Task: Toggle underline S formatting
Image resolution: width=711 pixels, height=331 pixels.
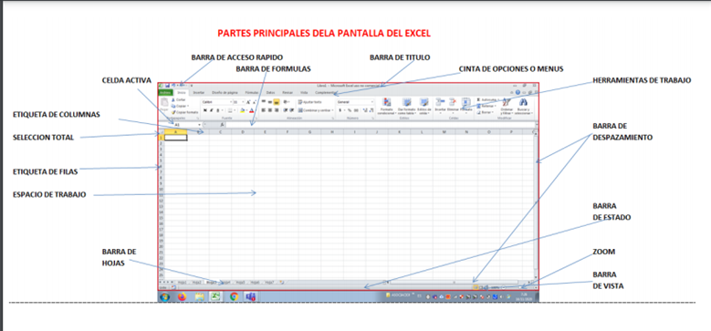Action: 217,110
